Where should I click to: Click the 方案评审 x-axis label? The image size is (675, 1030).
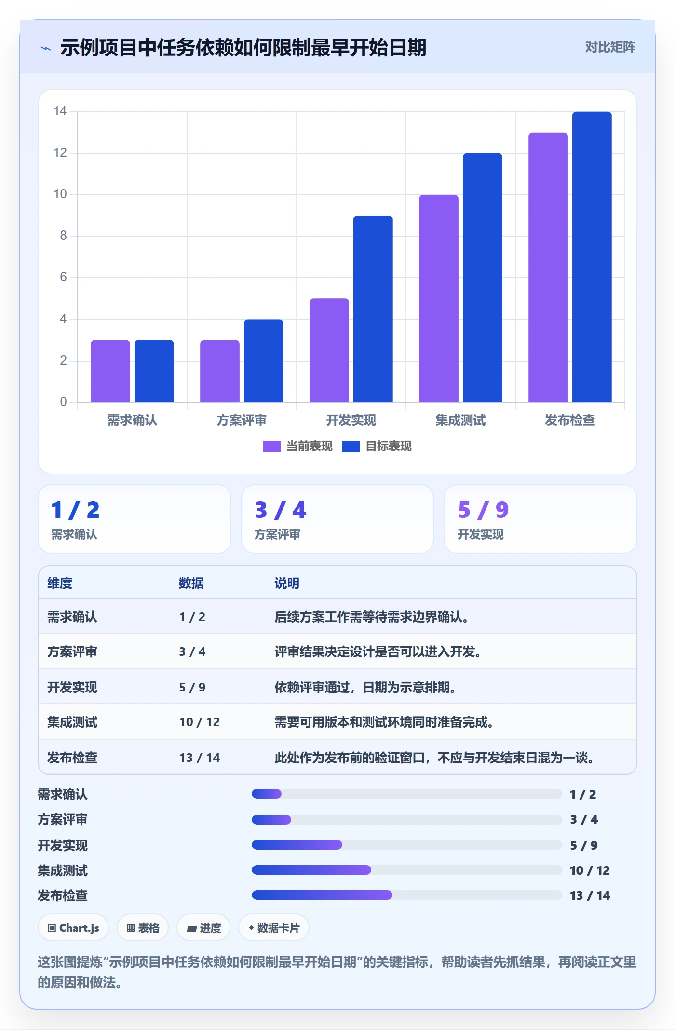[x=242, y=420]
